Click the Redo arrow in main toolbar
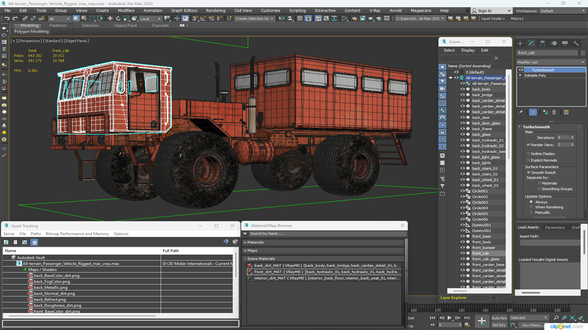Screen dimensions: 588x330 click(15, 18)
